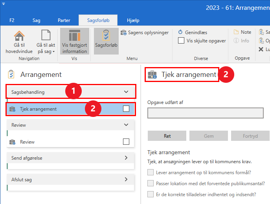This screenshot has height=204, width=270.
Task: Toggle Vis fastgjort information
Action: 74,41
